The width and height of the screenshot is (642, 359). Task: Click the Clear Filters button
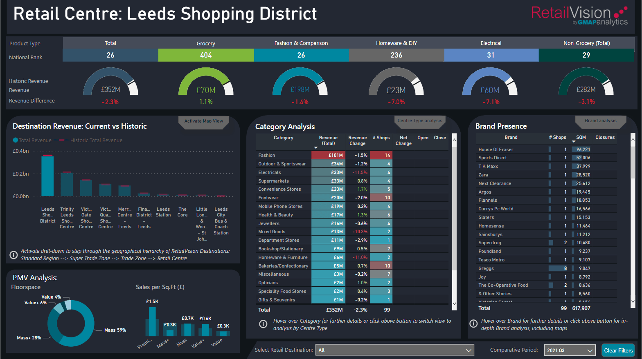(618, 350)
